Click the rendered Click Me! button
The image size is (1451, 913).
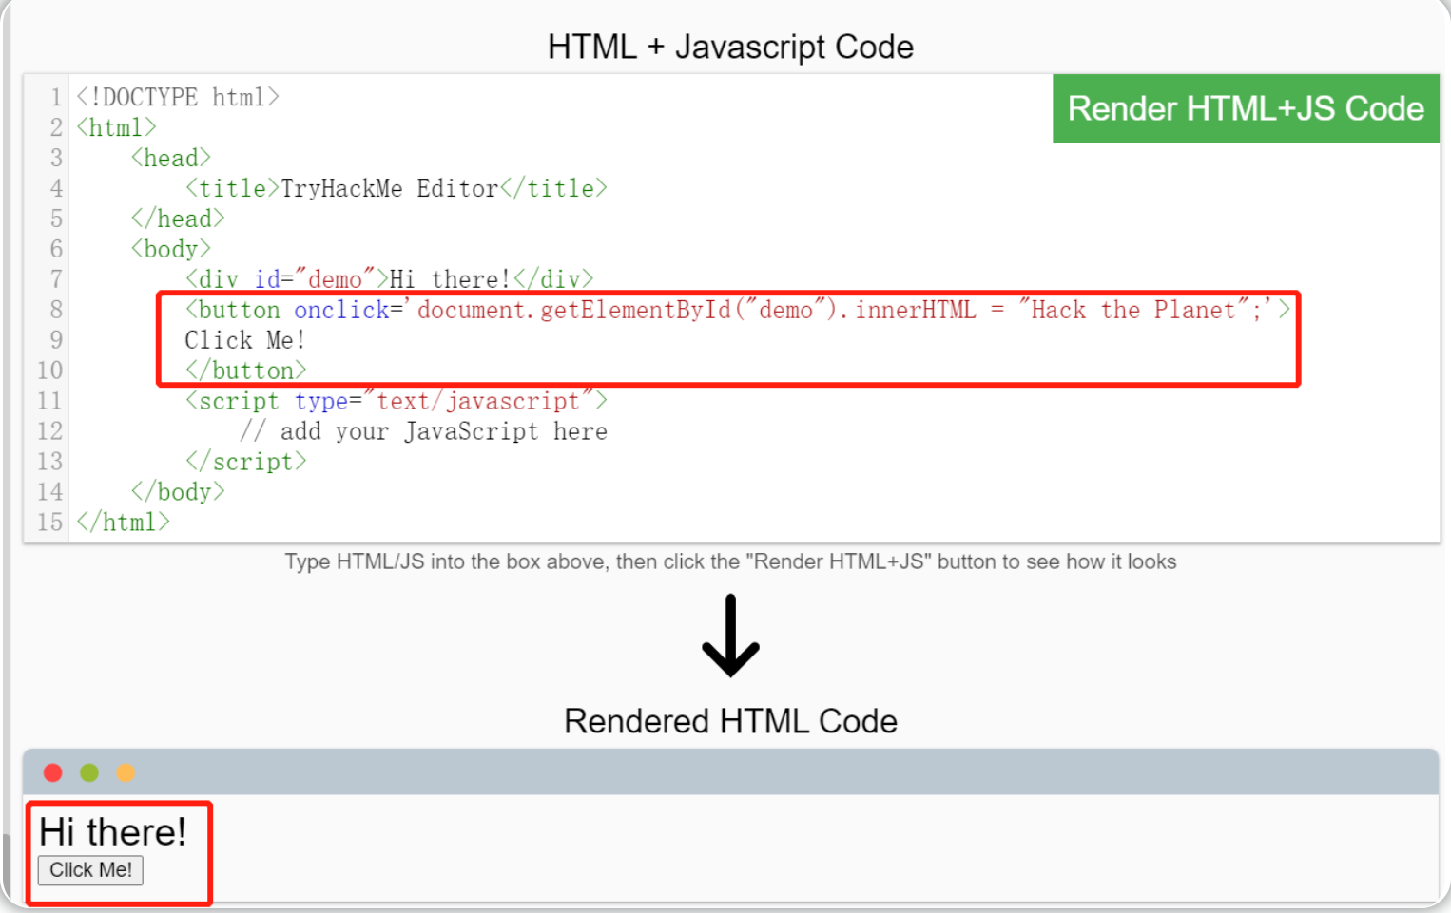(90, 870)
